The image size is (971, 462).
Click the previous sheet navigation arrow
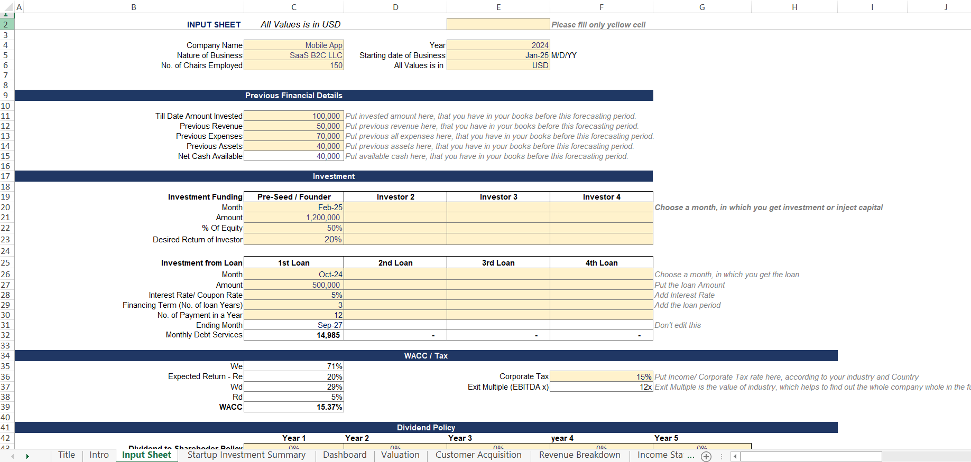[x=12, y=456]
